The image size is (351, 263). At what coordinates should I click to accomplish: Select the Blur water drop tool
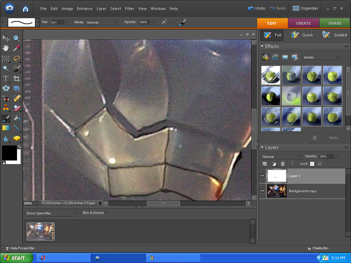[x=6, y=139]
